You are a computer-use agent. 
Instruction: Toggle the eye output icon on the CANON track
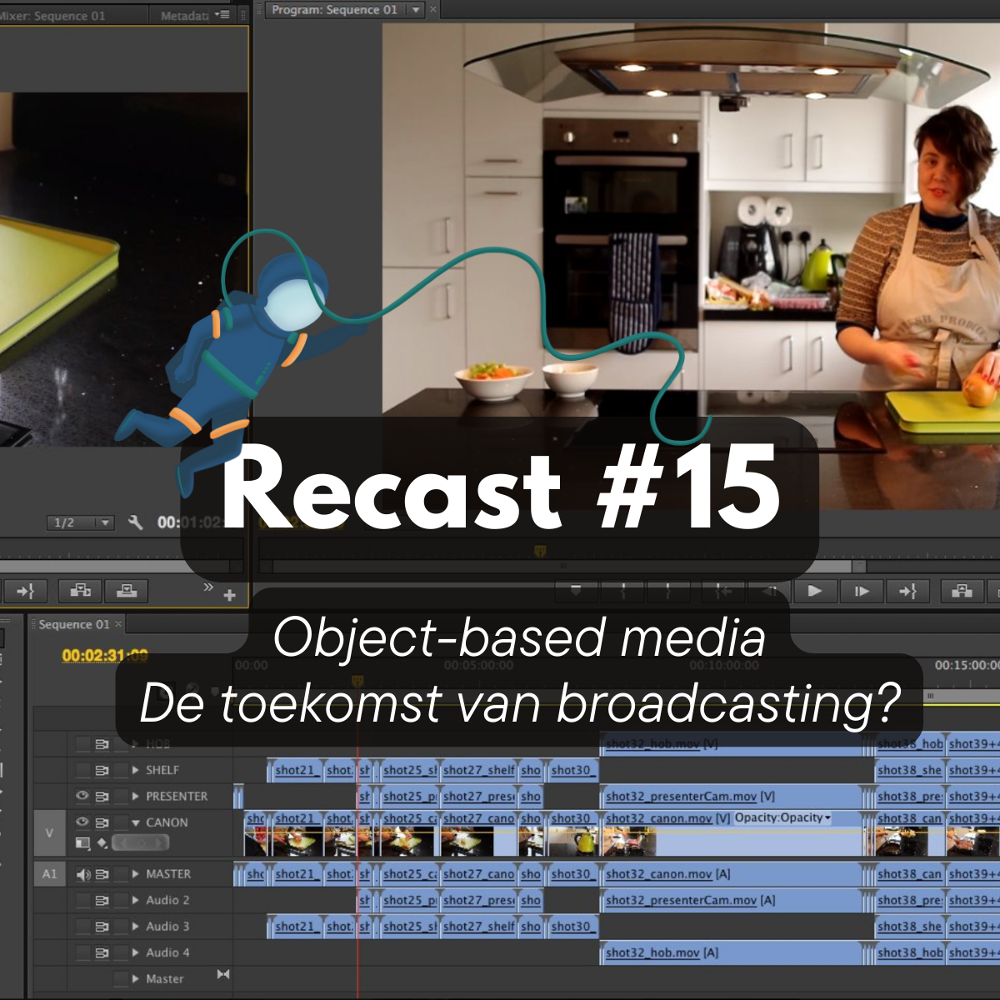(82, 822)
